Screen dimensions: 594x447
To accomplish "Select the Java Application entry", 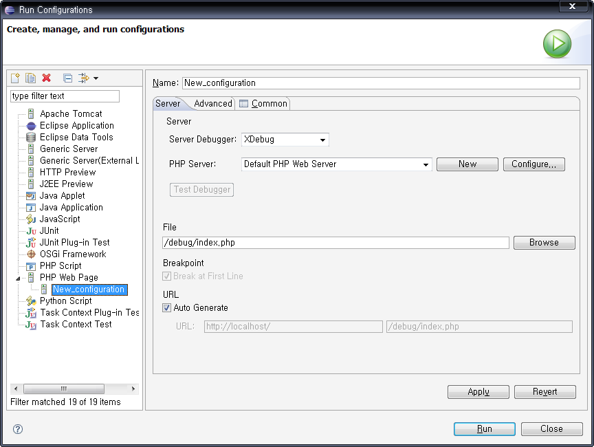I will pyautogui.click(x=71, y=208).
